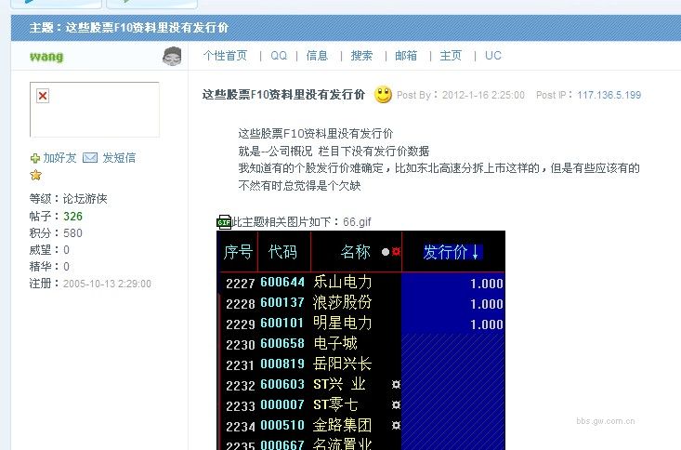Select stock code 600101
The width and height of the screenshot is (681, 450).
pyautogui.click(x=282, y=323)
